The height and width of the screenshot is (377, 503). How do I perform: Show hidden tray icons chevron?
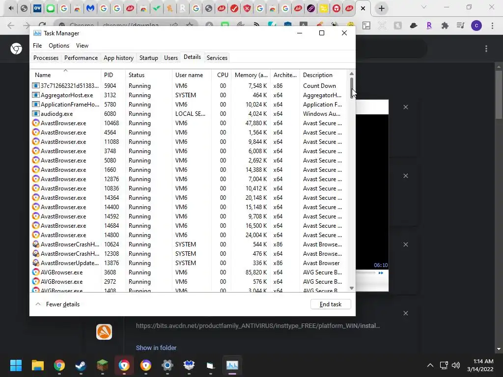point(430,365)
